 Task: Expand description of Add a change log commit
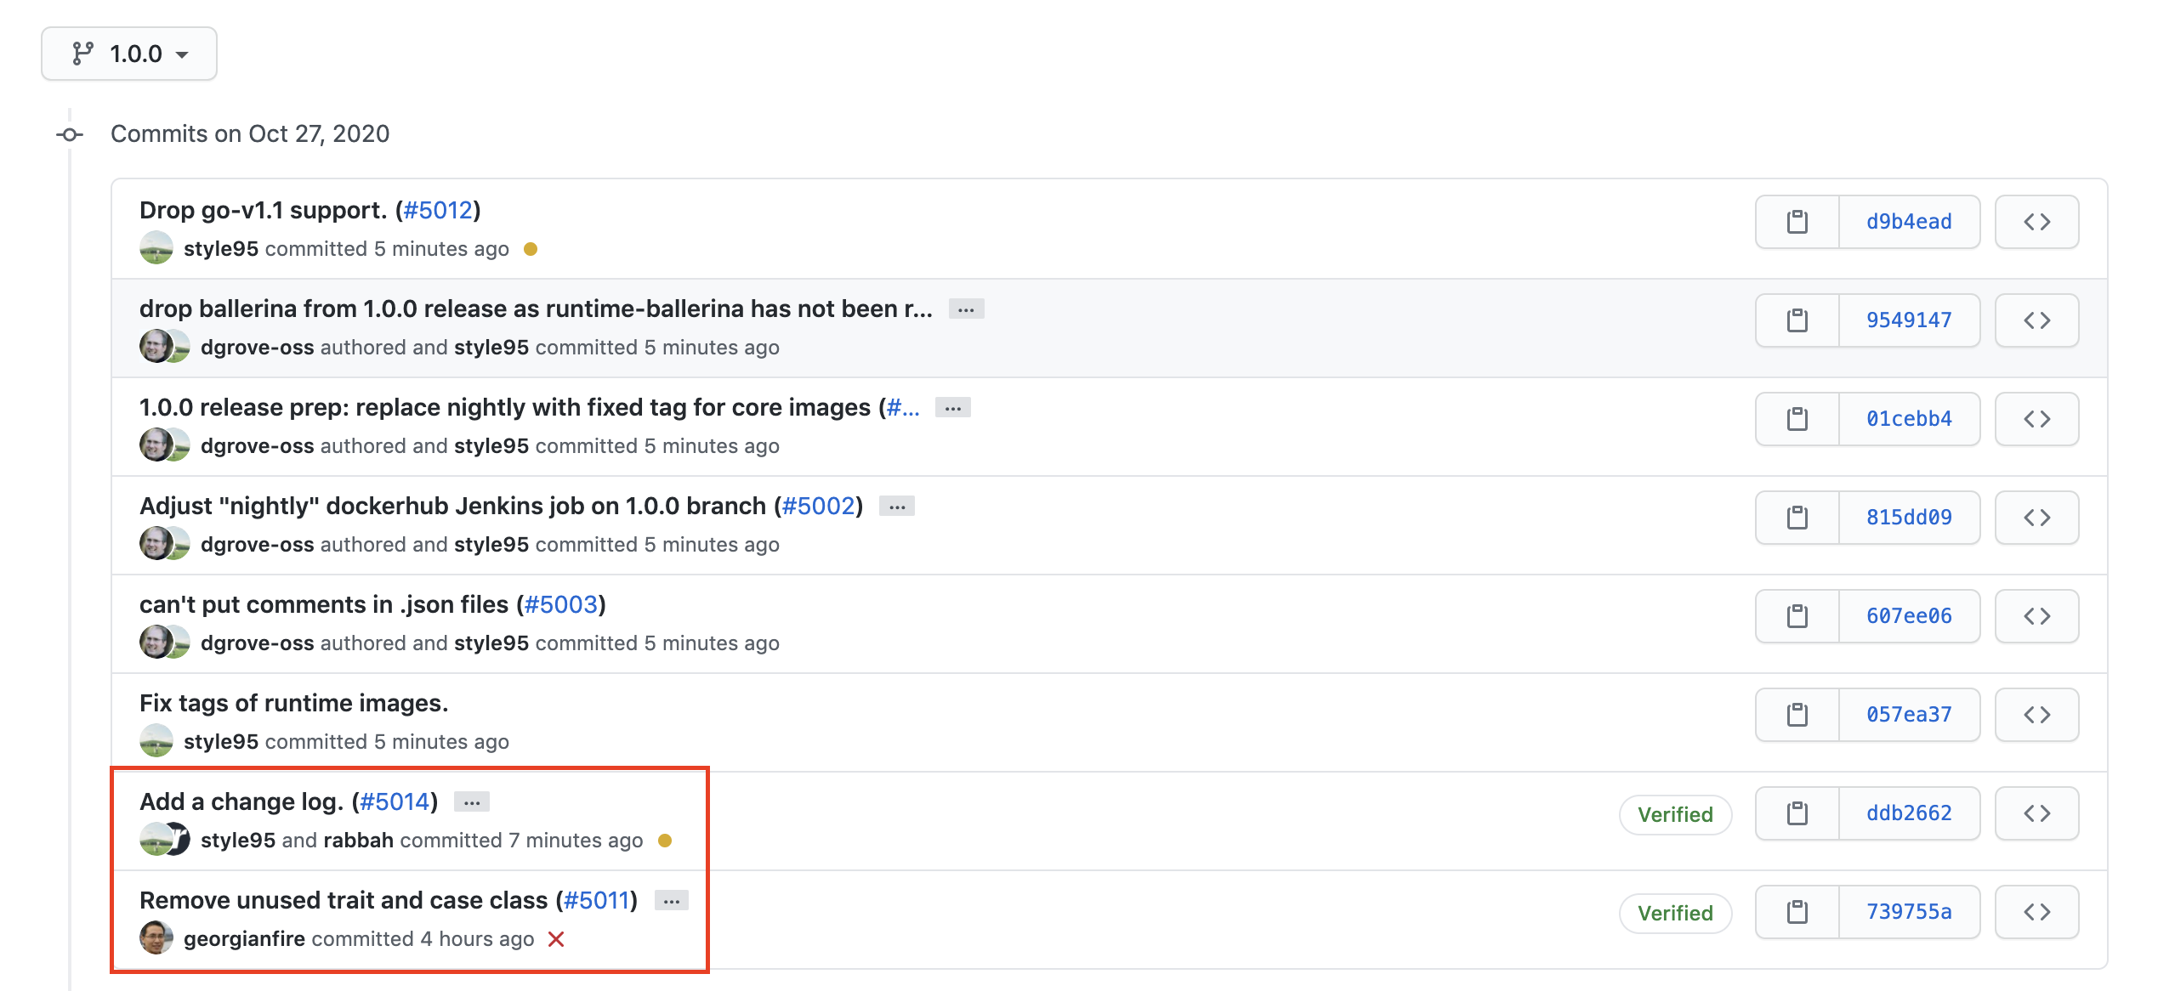point(472,802)
